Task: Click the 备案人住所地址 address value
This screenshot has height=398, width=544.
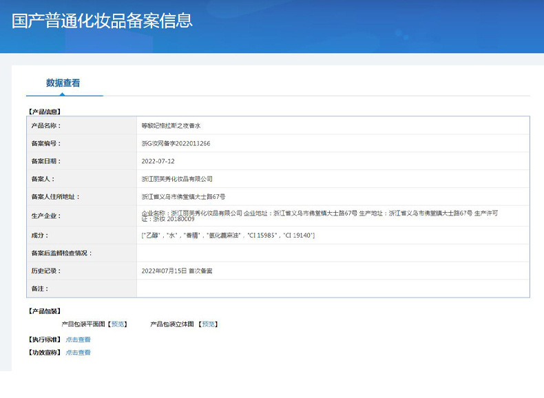Action: pos(183,197)
